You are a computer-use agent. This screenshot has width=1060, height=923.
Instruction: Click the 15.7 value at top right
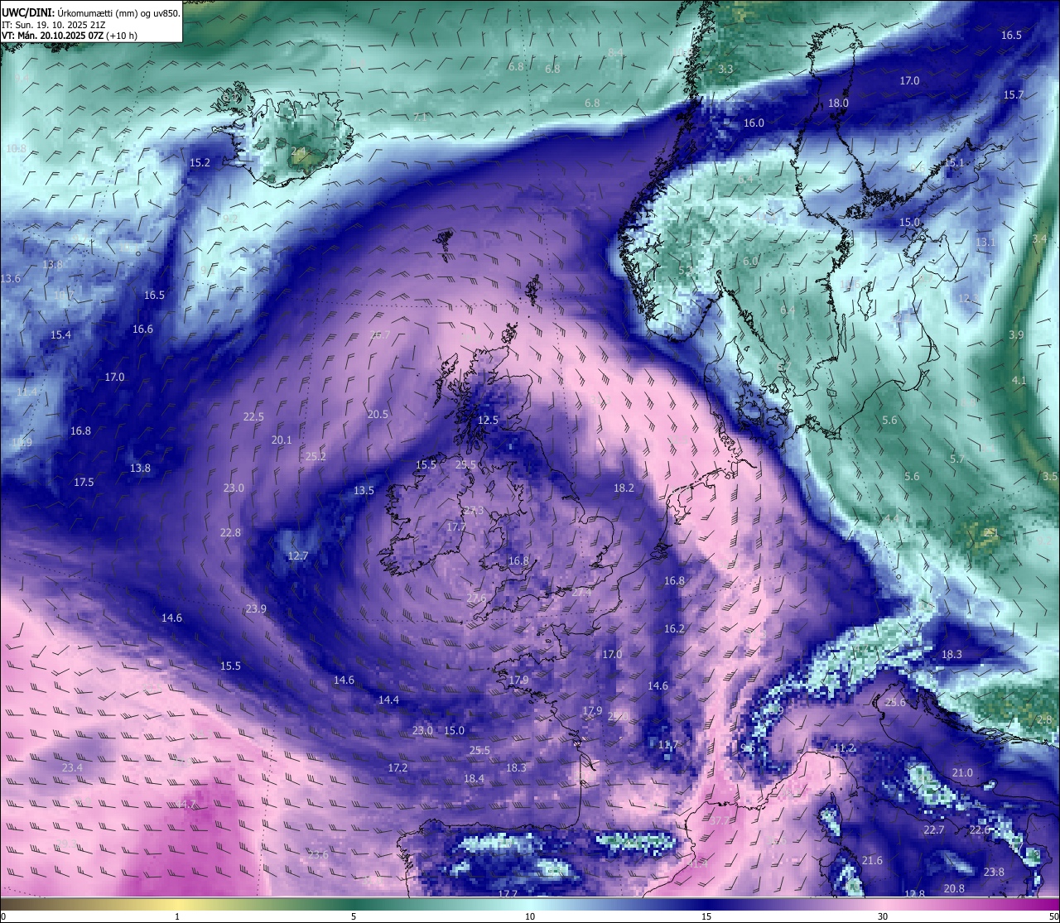(1014, 95)
